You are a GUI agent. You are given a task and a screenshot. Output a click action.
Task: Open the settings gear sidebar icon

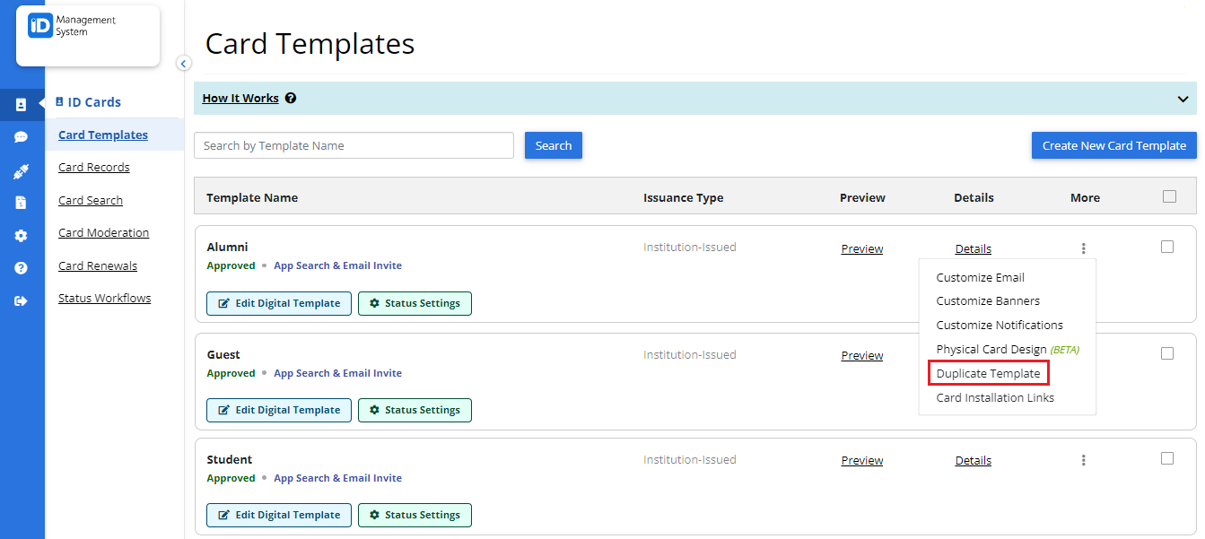tap(21, 236)
